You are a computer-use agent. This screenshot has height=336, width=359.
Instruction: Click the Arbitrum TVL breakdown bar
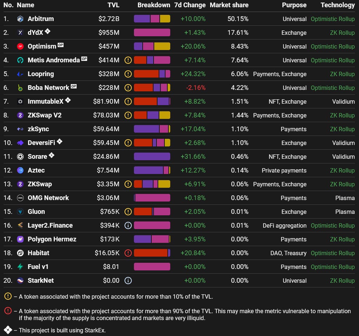(x=152, y=19)
